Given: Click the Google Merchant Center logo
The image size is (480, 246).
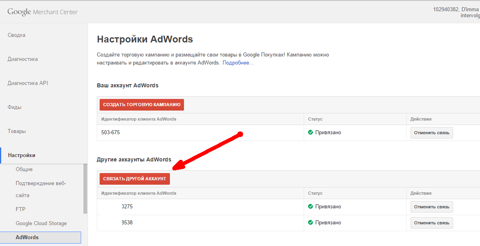Looking at the screenshot, I should pos(42,12).
